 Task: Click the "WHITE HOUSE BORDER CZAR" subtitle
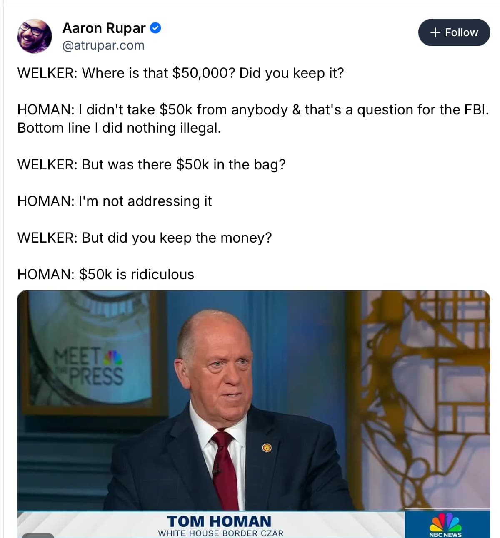pos(220,533)
